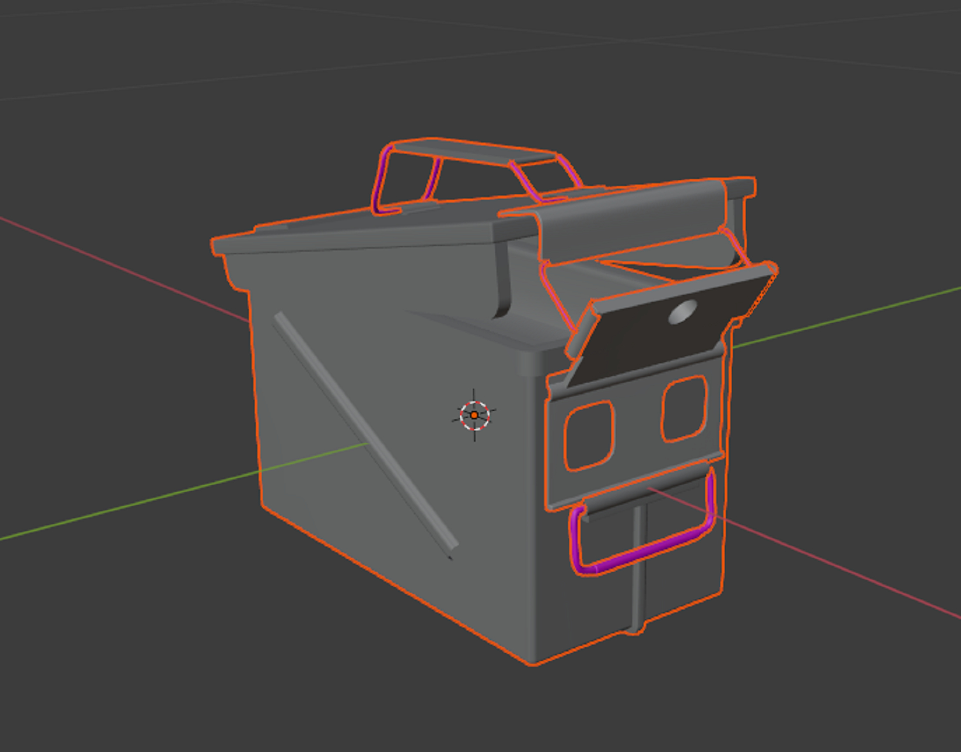Click the red X axis line at left
The image size is (961, 752).
pos(125,270)
